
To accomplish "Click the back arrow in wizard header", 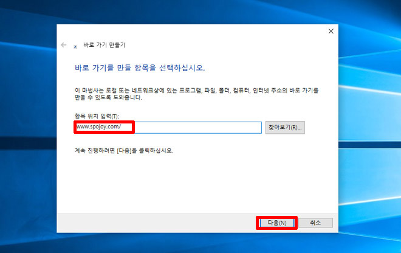I will point(64,45).
